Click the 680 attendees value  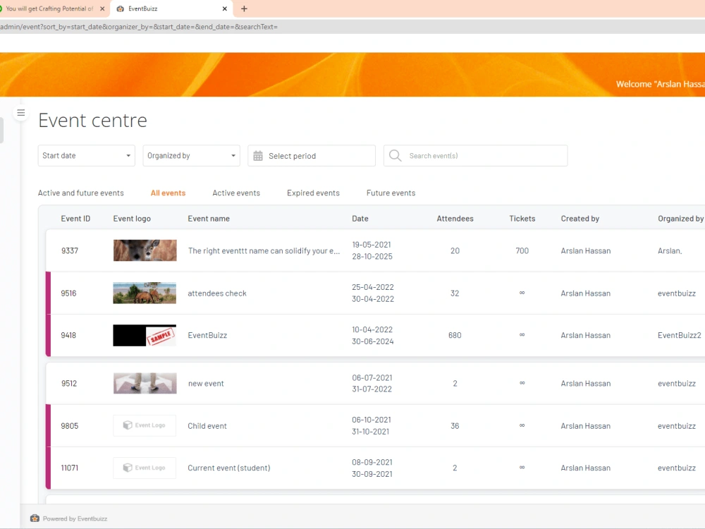(x=455, y=335)
